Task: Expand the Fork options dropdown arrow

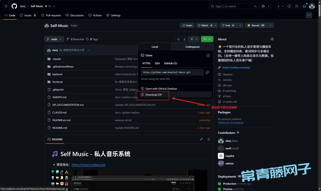Action: coord(240,26)
